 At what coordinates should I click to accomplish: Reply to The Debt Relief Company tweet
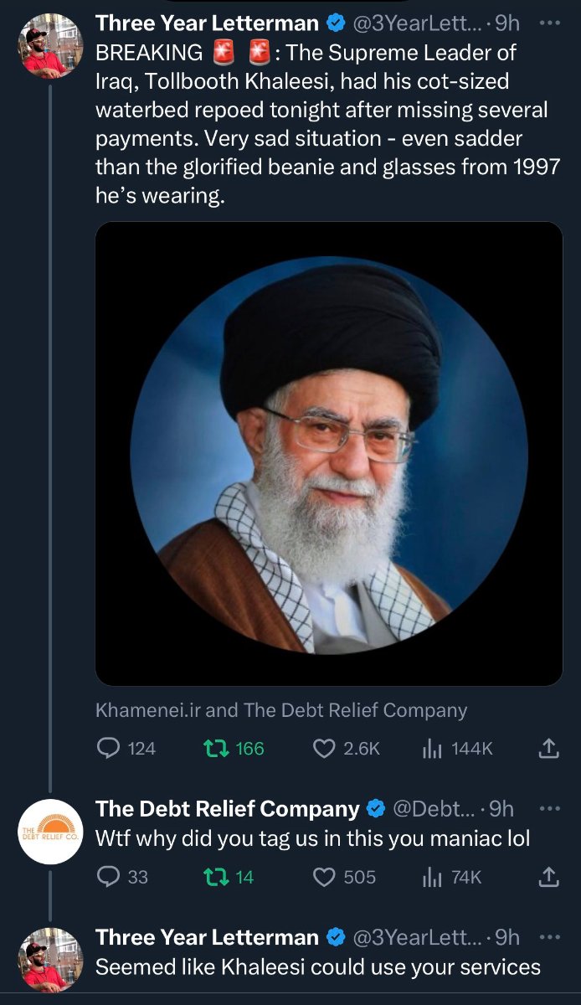pos(110,876)
